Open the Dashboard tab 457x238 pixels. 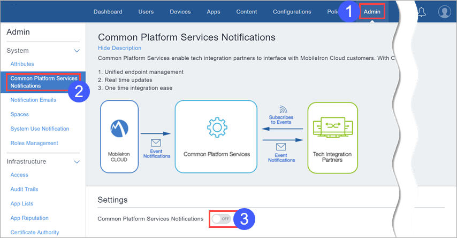click(x=108, y=12)
